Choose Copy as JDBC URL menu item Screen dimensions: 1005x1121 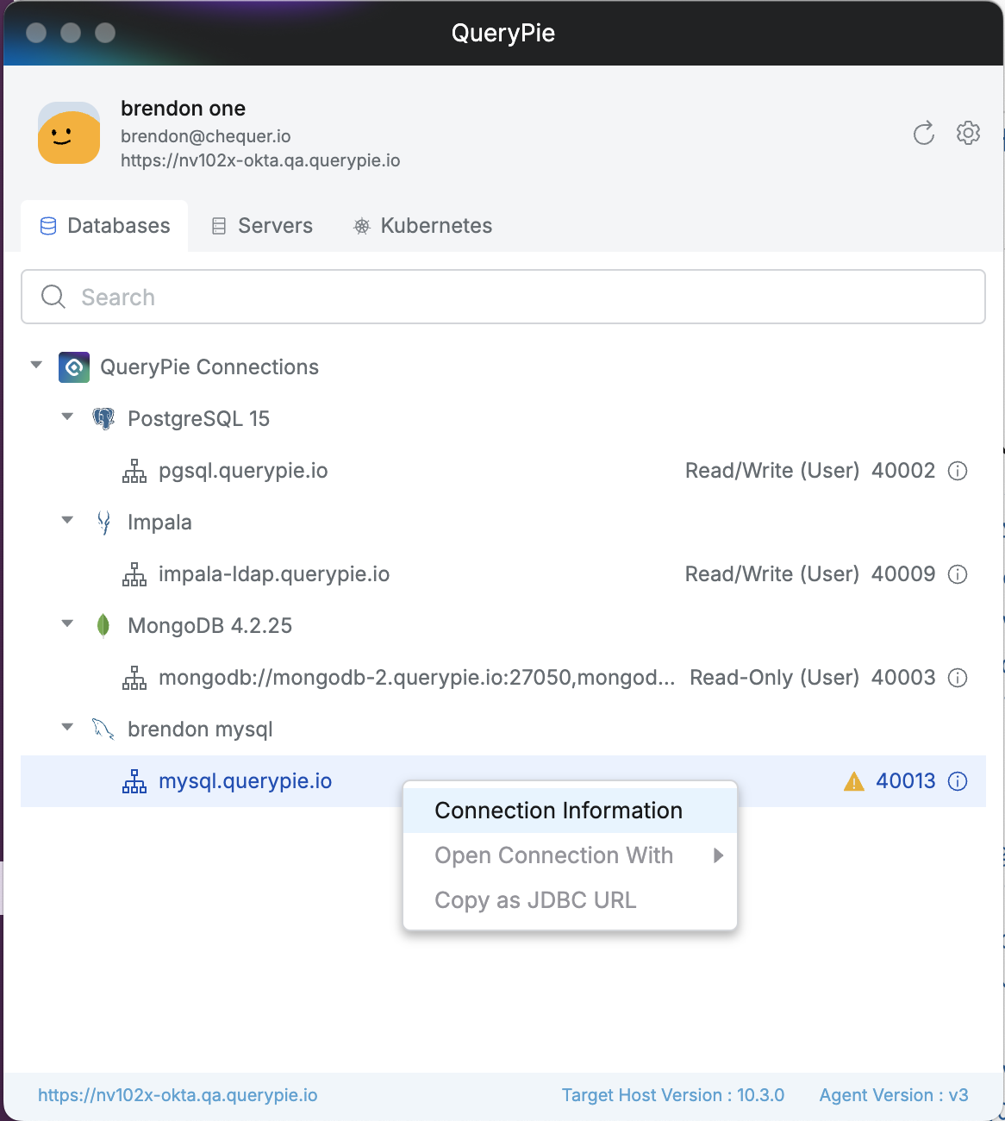[535, 900]
